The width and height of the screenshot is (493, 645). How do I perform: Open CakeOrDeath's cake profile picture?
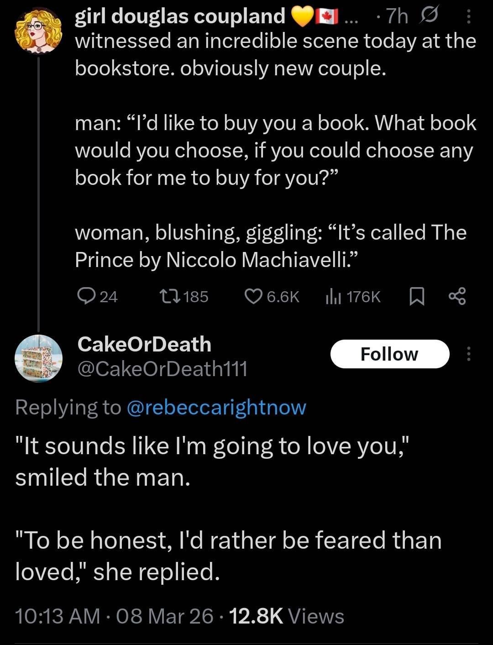click(38, 358)
